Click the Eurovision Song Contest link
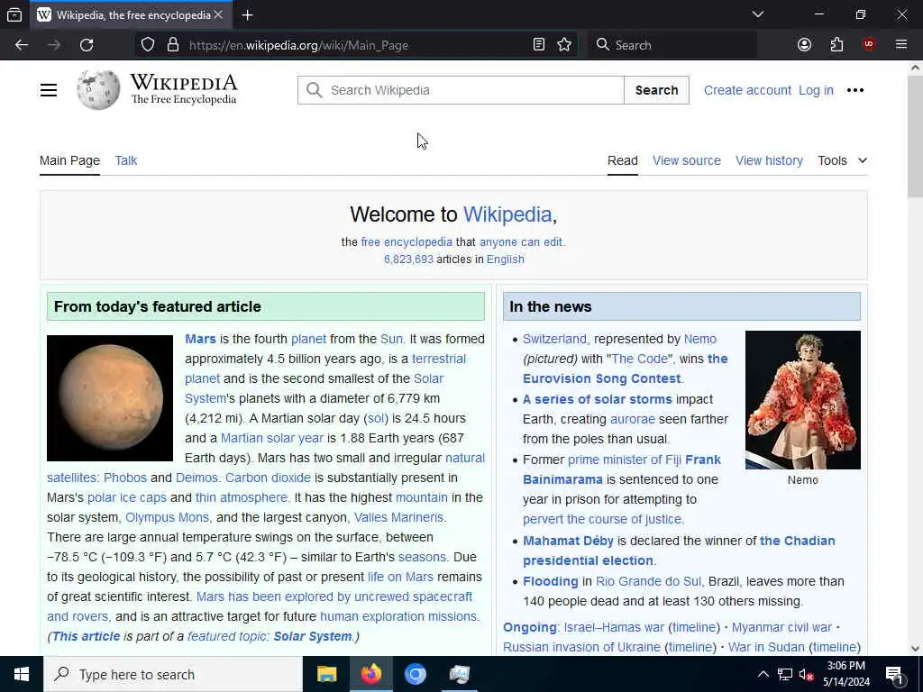This screenshot has width=923, height=692. (601, 378)
